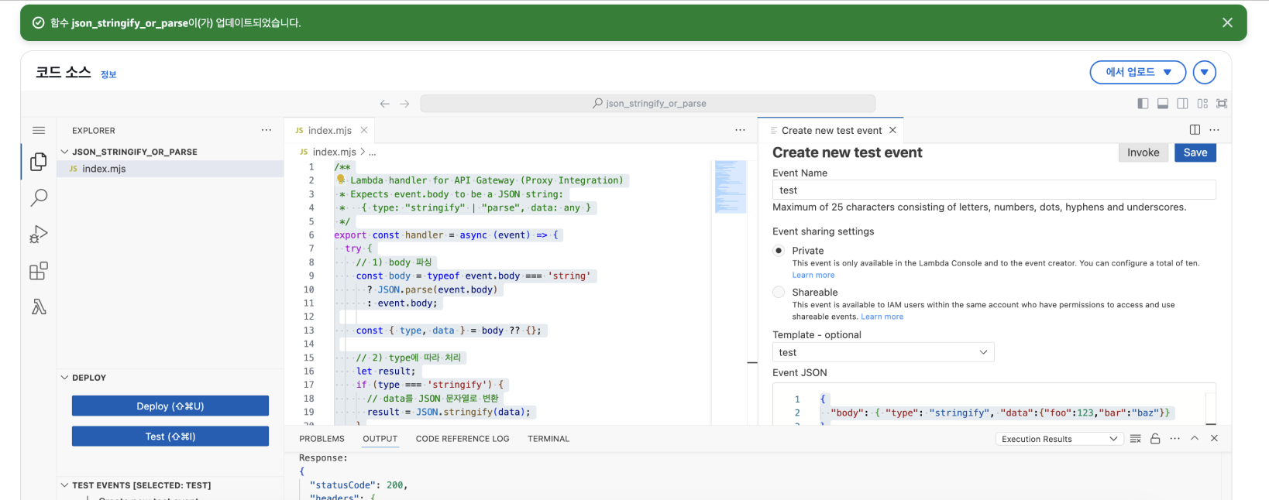This screenshot has width=1269, height=500.
Task: Open the hamburger menu icon
Action: [x=39, y=131]
